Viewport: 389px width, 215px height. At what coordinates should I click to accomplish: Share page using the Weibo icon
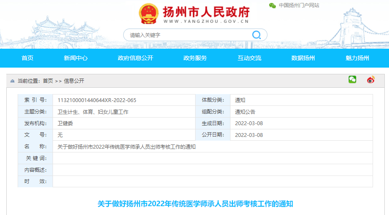pyautogui.click(x=370, y=79)
